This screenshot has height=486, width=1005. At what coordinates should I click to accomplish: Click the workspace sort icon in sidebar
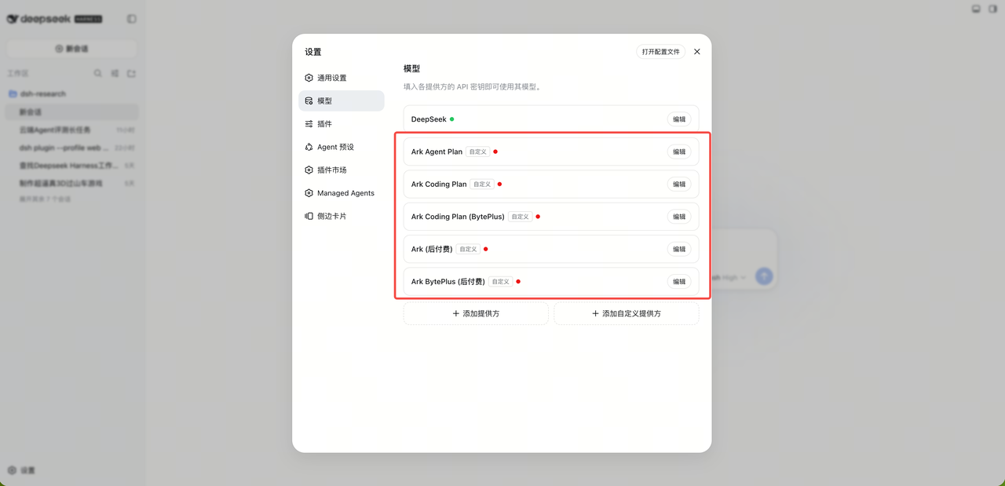pyautogui.click(x=115, y=74)
